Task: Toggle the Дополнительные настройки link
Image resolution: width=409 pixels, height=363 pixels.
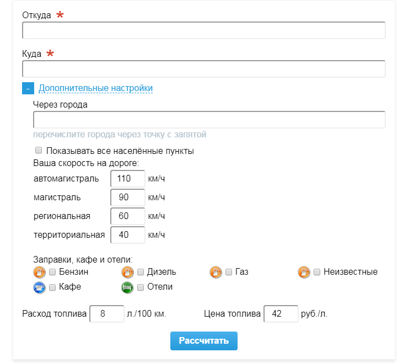Action: 96,88
